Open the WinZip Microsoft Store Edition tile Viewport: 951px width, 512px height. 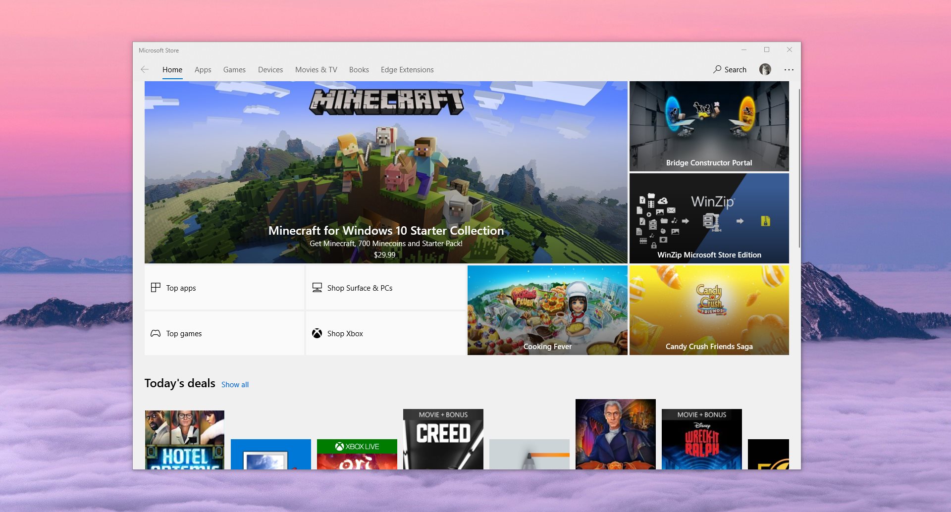point(709,218)
